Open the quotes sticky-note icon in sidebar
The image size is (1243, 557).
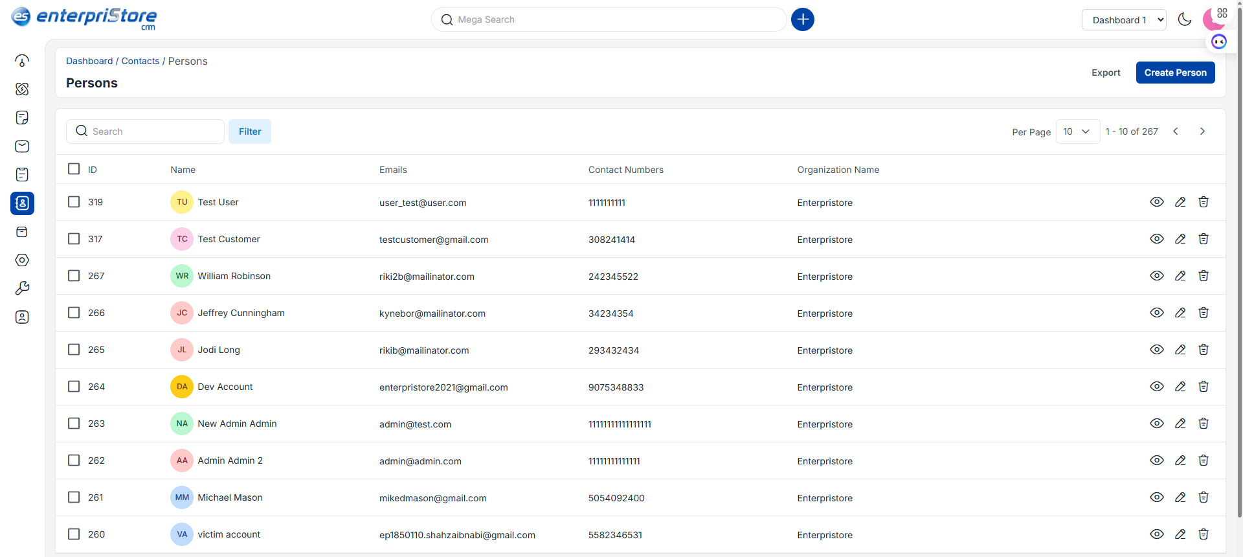coord(22,118)
